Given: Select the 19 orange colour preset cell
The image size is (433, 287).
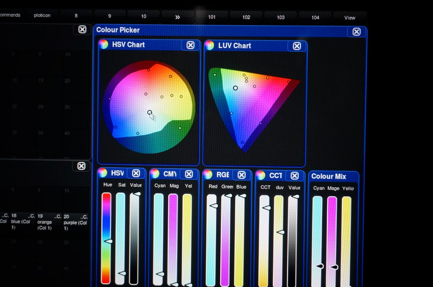Looking at the screenshot, I should coord(45,222).
